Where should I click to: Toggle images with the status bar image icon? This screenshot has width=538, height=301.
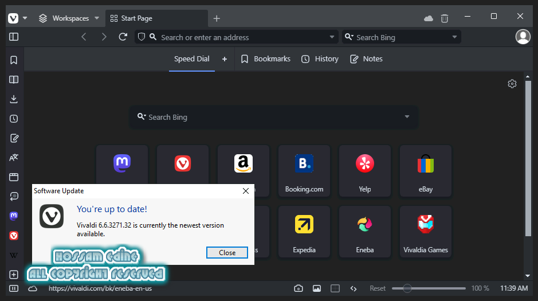317,288
